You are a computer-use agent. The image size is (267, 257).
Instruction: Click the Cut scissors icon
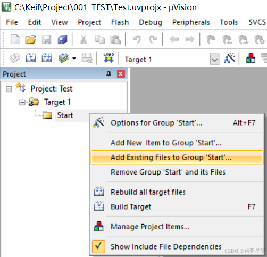coord(84,39)
